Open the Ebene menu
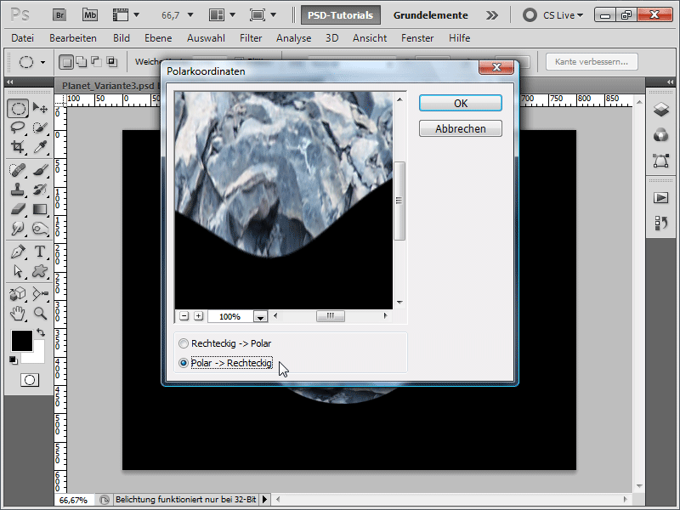Screen dimensions: 680x510 tap(158, 38)
